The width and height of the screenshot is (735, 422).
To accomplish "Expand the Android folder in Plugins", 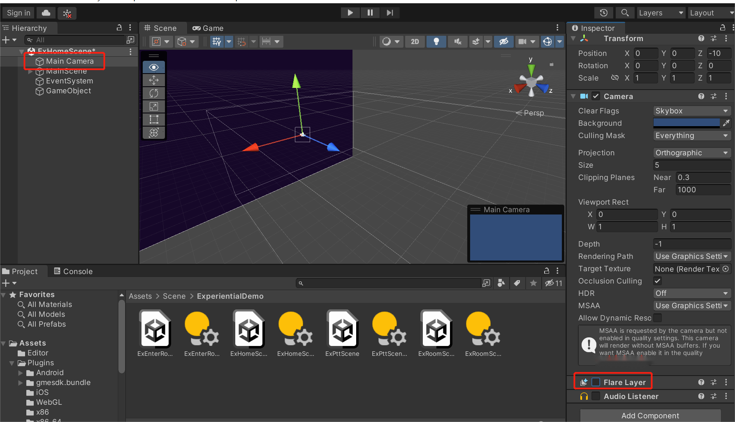I will (21, 373).
